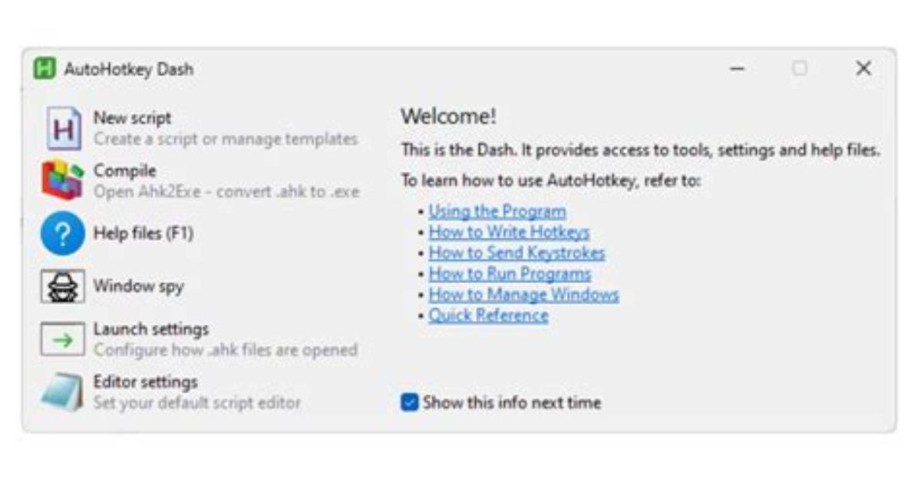918x482 pixels.
Task: Select the New script label
Action: [132, 117]
